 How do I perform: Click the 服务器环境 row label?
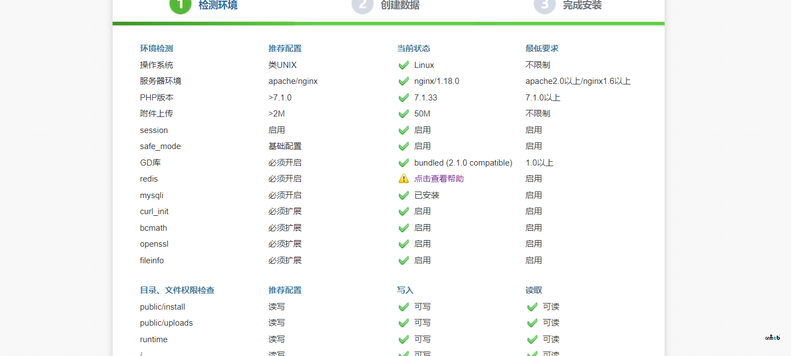[161, 81]
